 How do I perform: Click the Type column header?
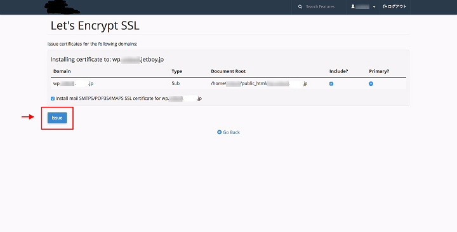pos(176,71)
